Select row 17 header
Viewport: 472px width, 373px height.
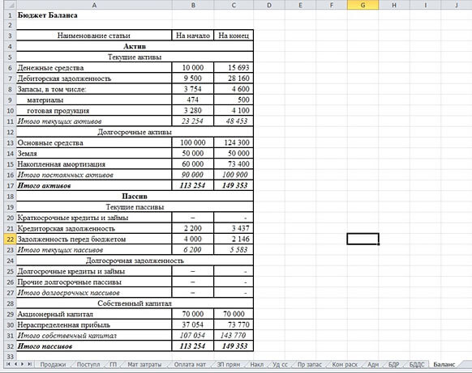click(x=10, y=185)
